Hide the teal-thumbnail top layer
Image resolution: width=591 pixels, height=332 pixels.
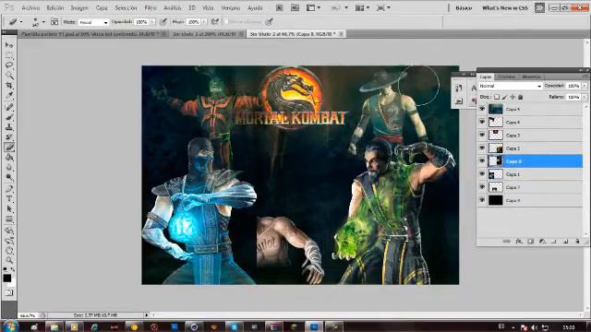point(482,109)
